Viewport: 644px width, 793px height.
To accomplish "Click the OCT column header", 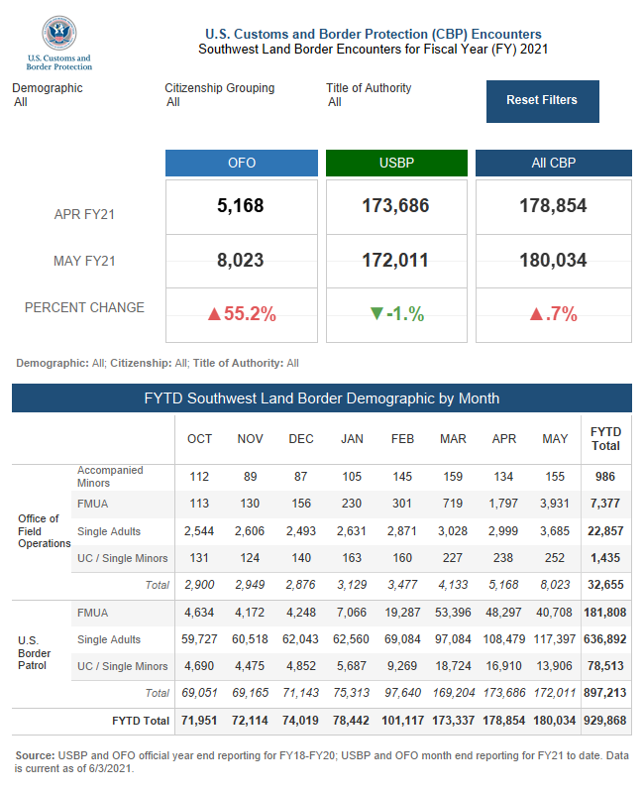I will pyautogui.click(x=200, y=439).
